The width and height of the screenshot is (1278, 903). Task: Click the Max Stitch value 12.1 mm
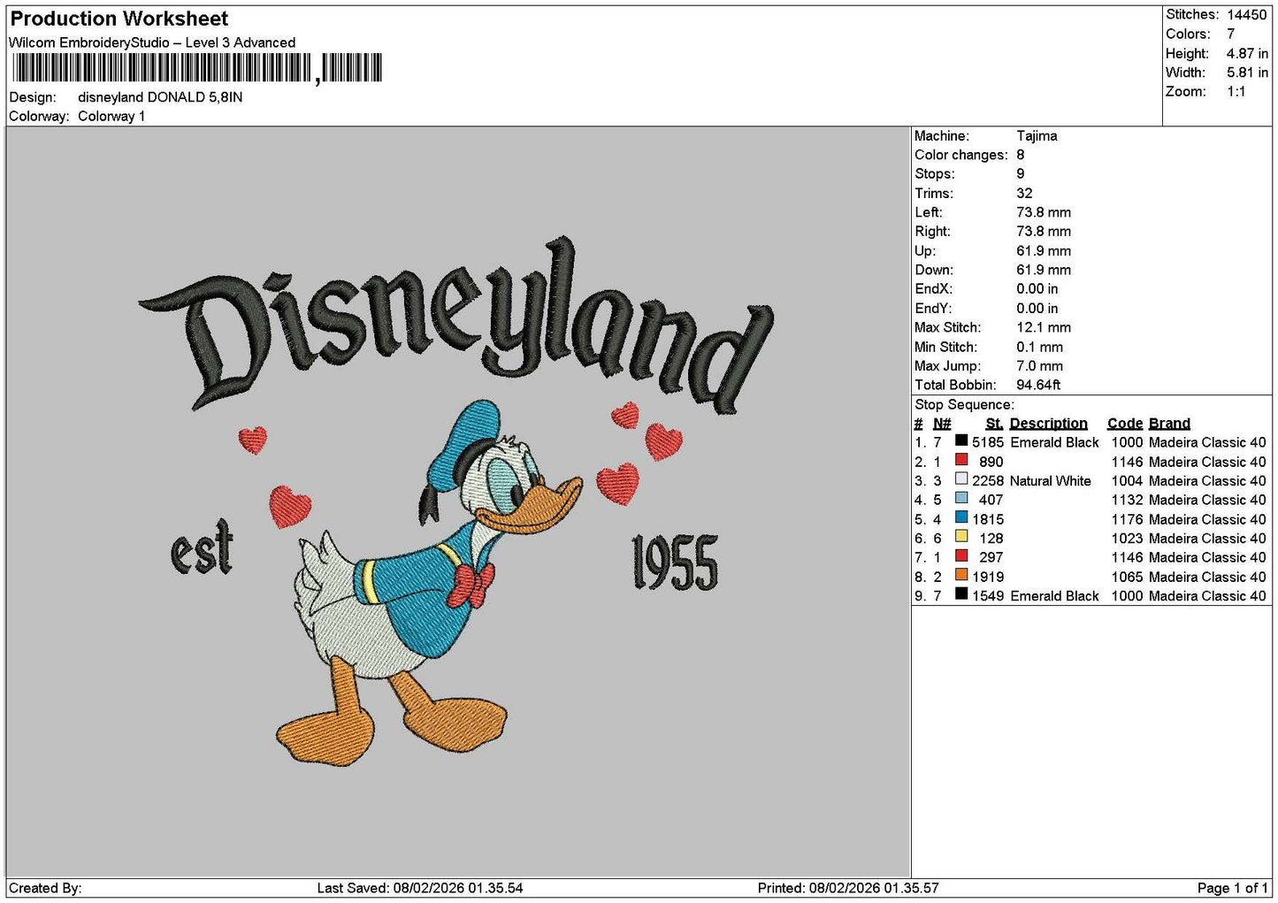click(x=1044, y=327)
